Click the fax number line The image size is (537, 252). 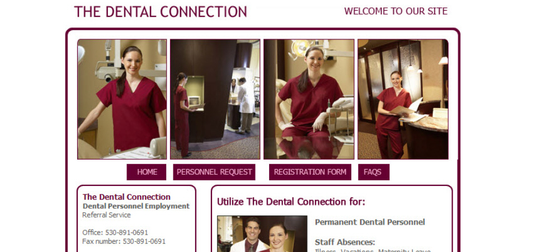click(124, 241)
